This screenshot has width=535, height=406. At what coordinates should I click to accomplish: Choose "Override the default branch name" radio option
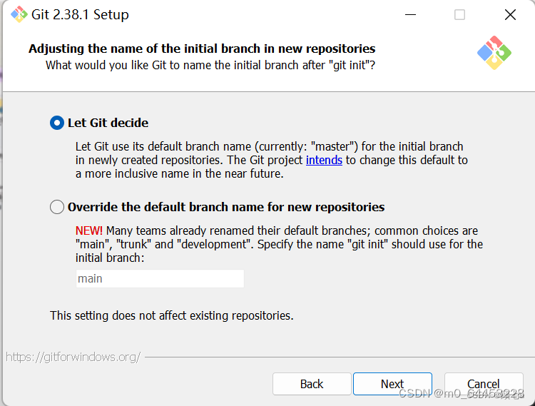click(57, 207)
